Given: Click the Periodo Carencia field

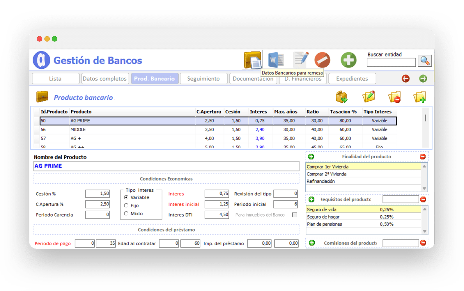Looking at the screenshot, I should [x=98, y=215].
